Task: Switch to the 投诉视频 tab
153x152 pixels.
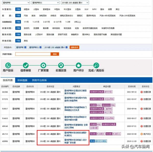Action: coord(22,80)
